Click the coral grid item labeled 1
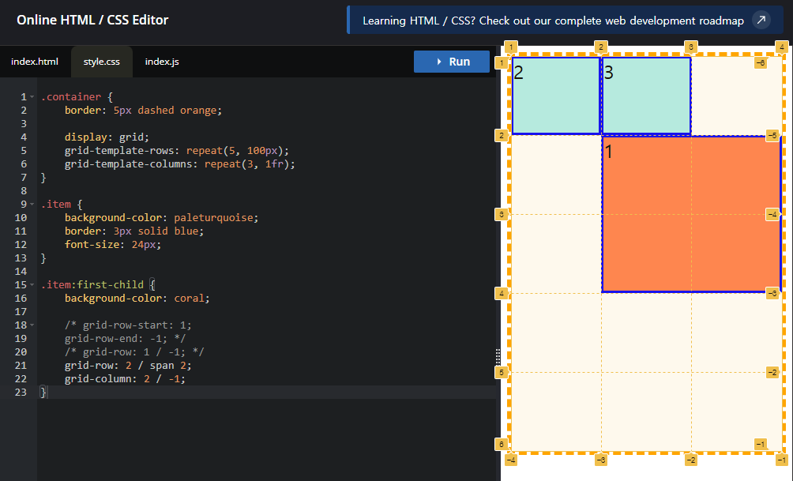The width and height of the screenshot is (793, 481). click(691, 214)
